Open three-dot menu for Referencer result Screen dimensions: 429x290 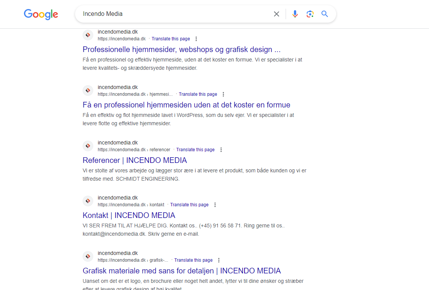pyautogui.click(x=221, y=150)
